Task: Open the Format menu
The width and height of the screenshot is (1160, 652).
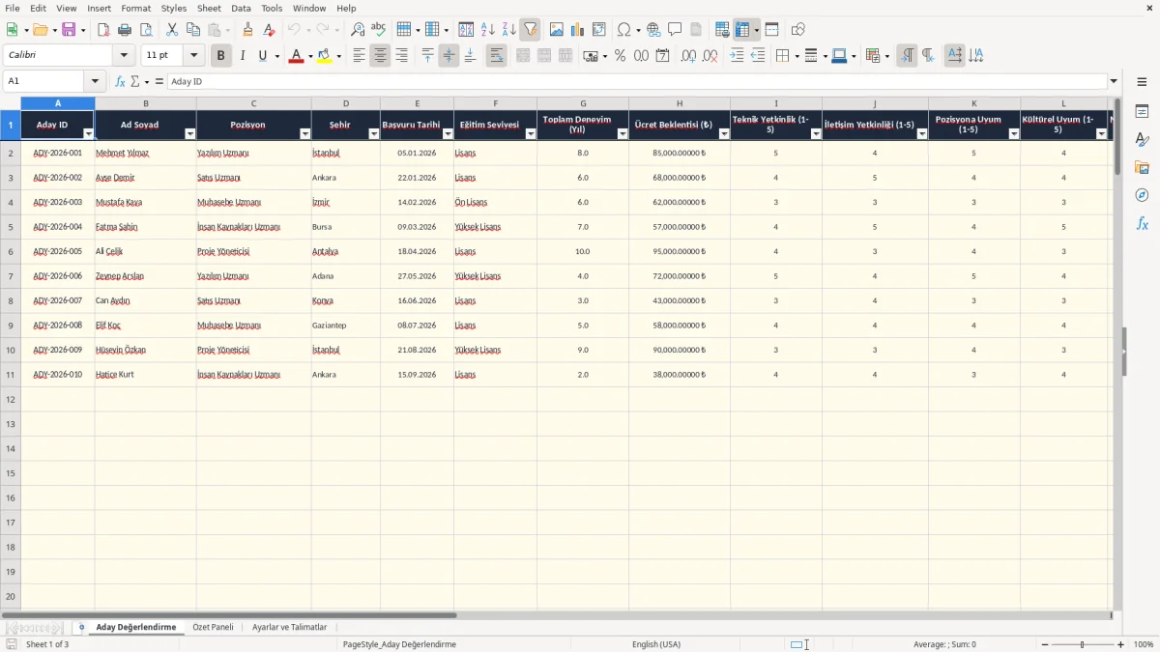Action: point(135,8)
